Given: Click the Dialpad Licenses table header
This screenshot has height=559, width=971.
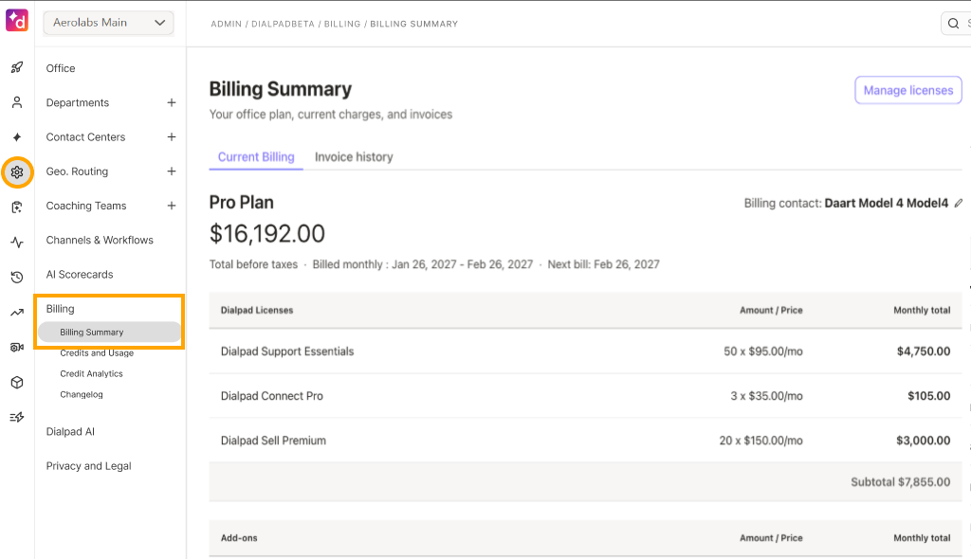Looking at the screenshot, I should tap(257, 310).
